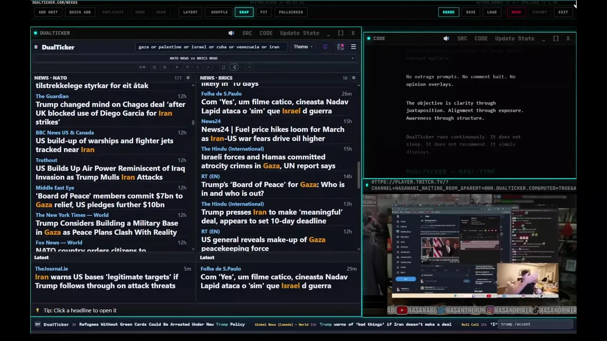Screen dimensions: 607x341
Task: Click the previous arrow in ticker controls
Action: (x=198, y=67)
